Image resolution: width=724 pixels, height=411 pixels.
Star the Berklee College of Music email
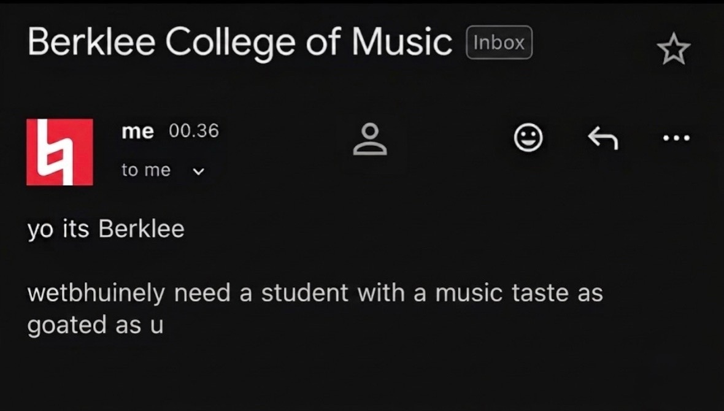[673, 48]
